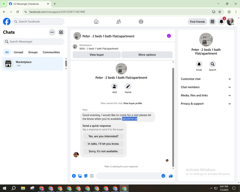Go back in Chrome
Image resolution: width=240 pixels, height=192 pixels.
coord(4,12)
